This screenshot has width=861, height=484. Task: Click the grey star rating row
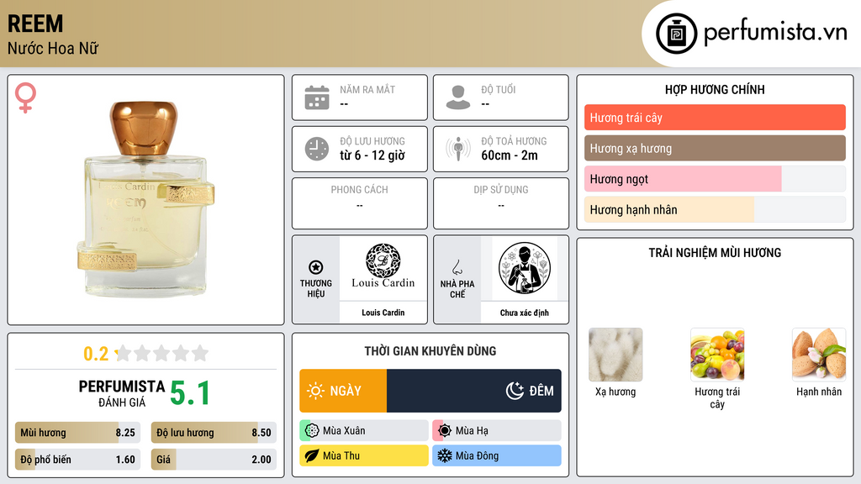click(x=162, y=353)
